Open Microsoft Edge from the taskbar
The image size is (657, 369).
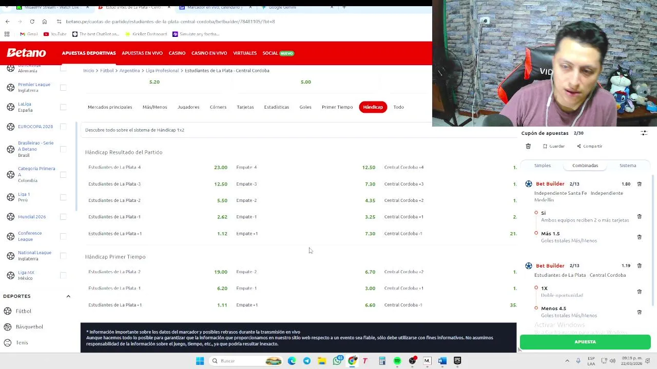coord(292,361)
